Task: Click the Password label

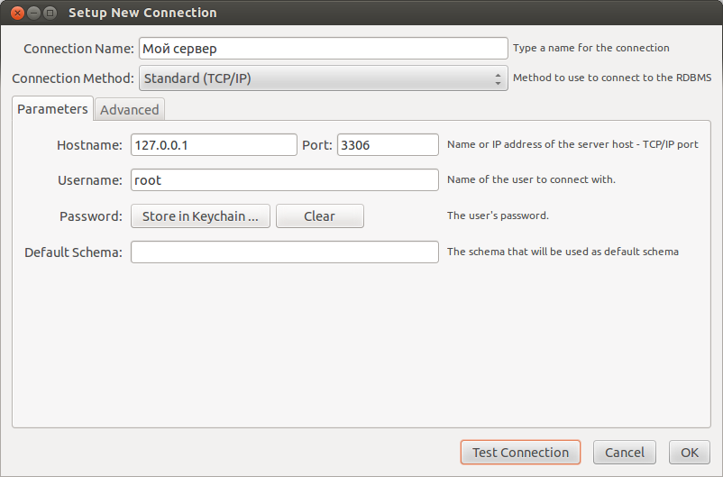Action: coord(91,216)
